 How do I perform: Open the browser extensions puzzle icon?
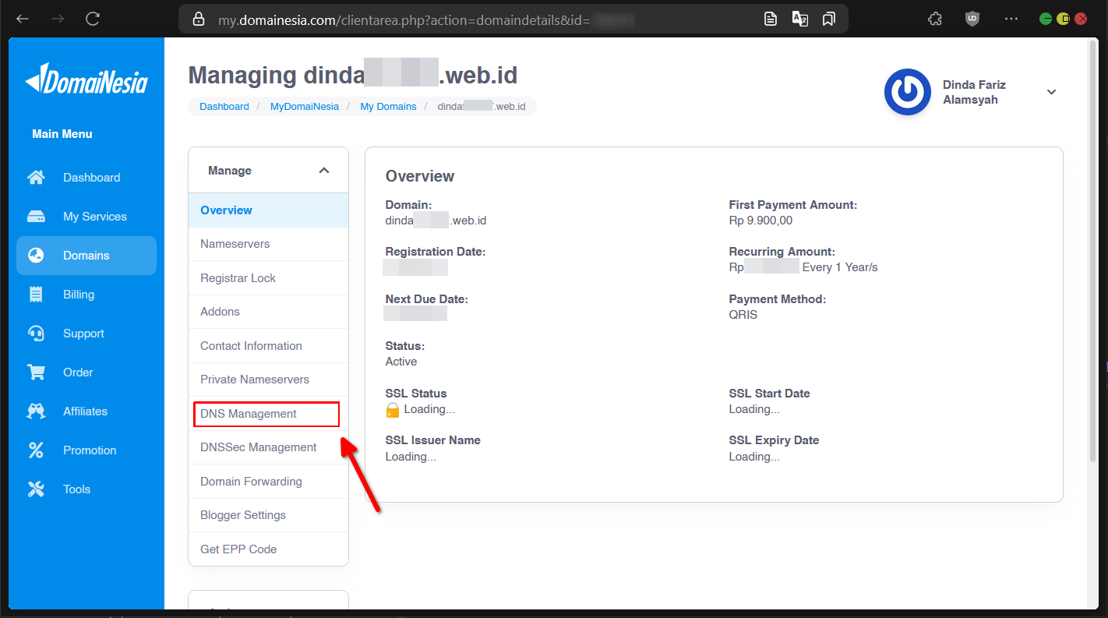coord(935,19)
